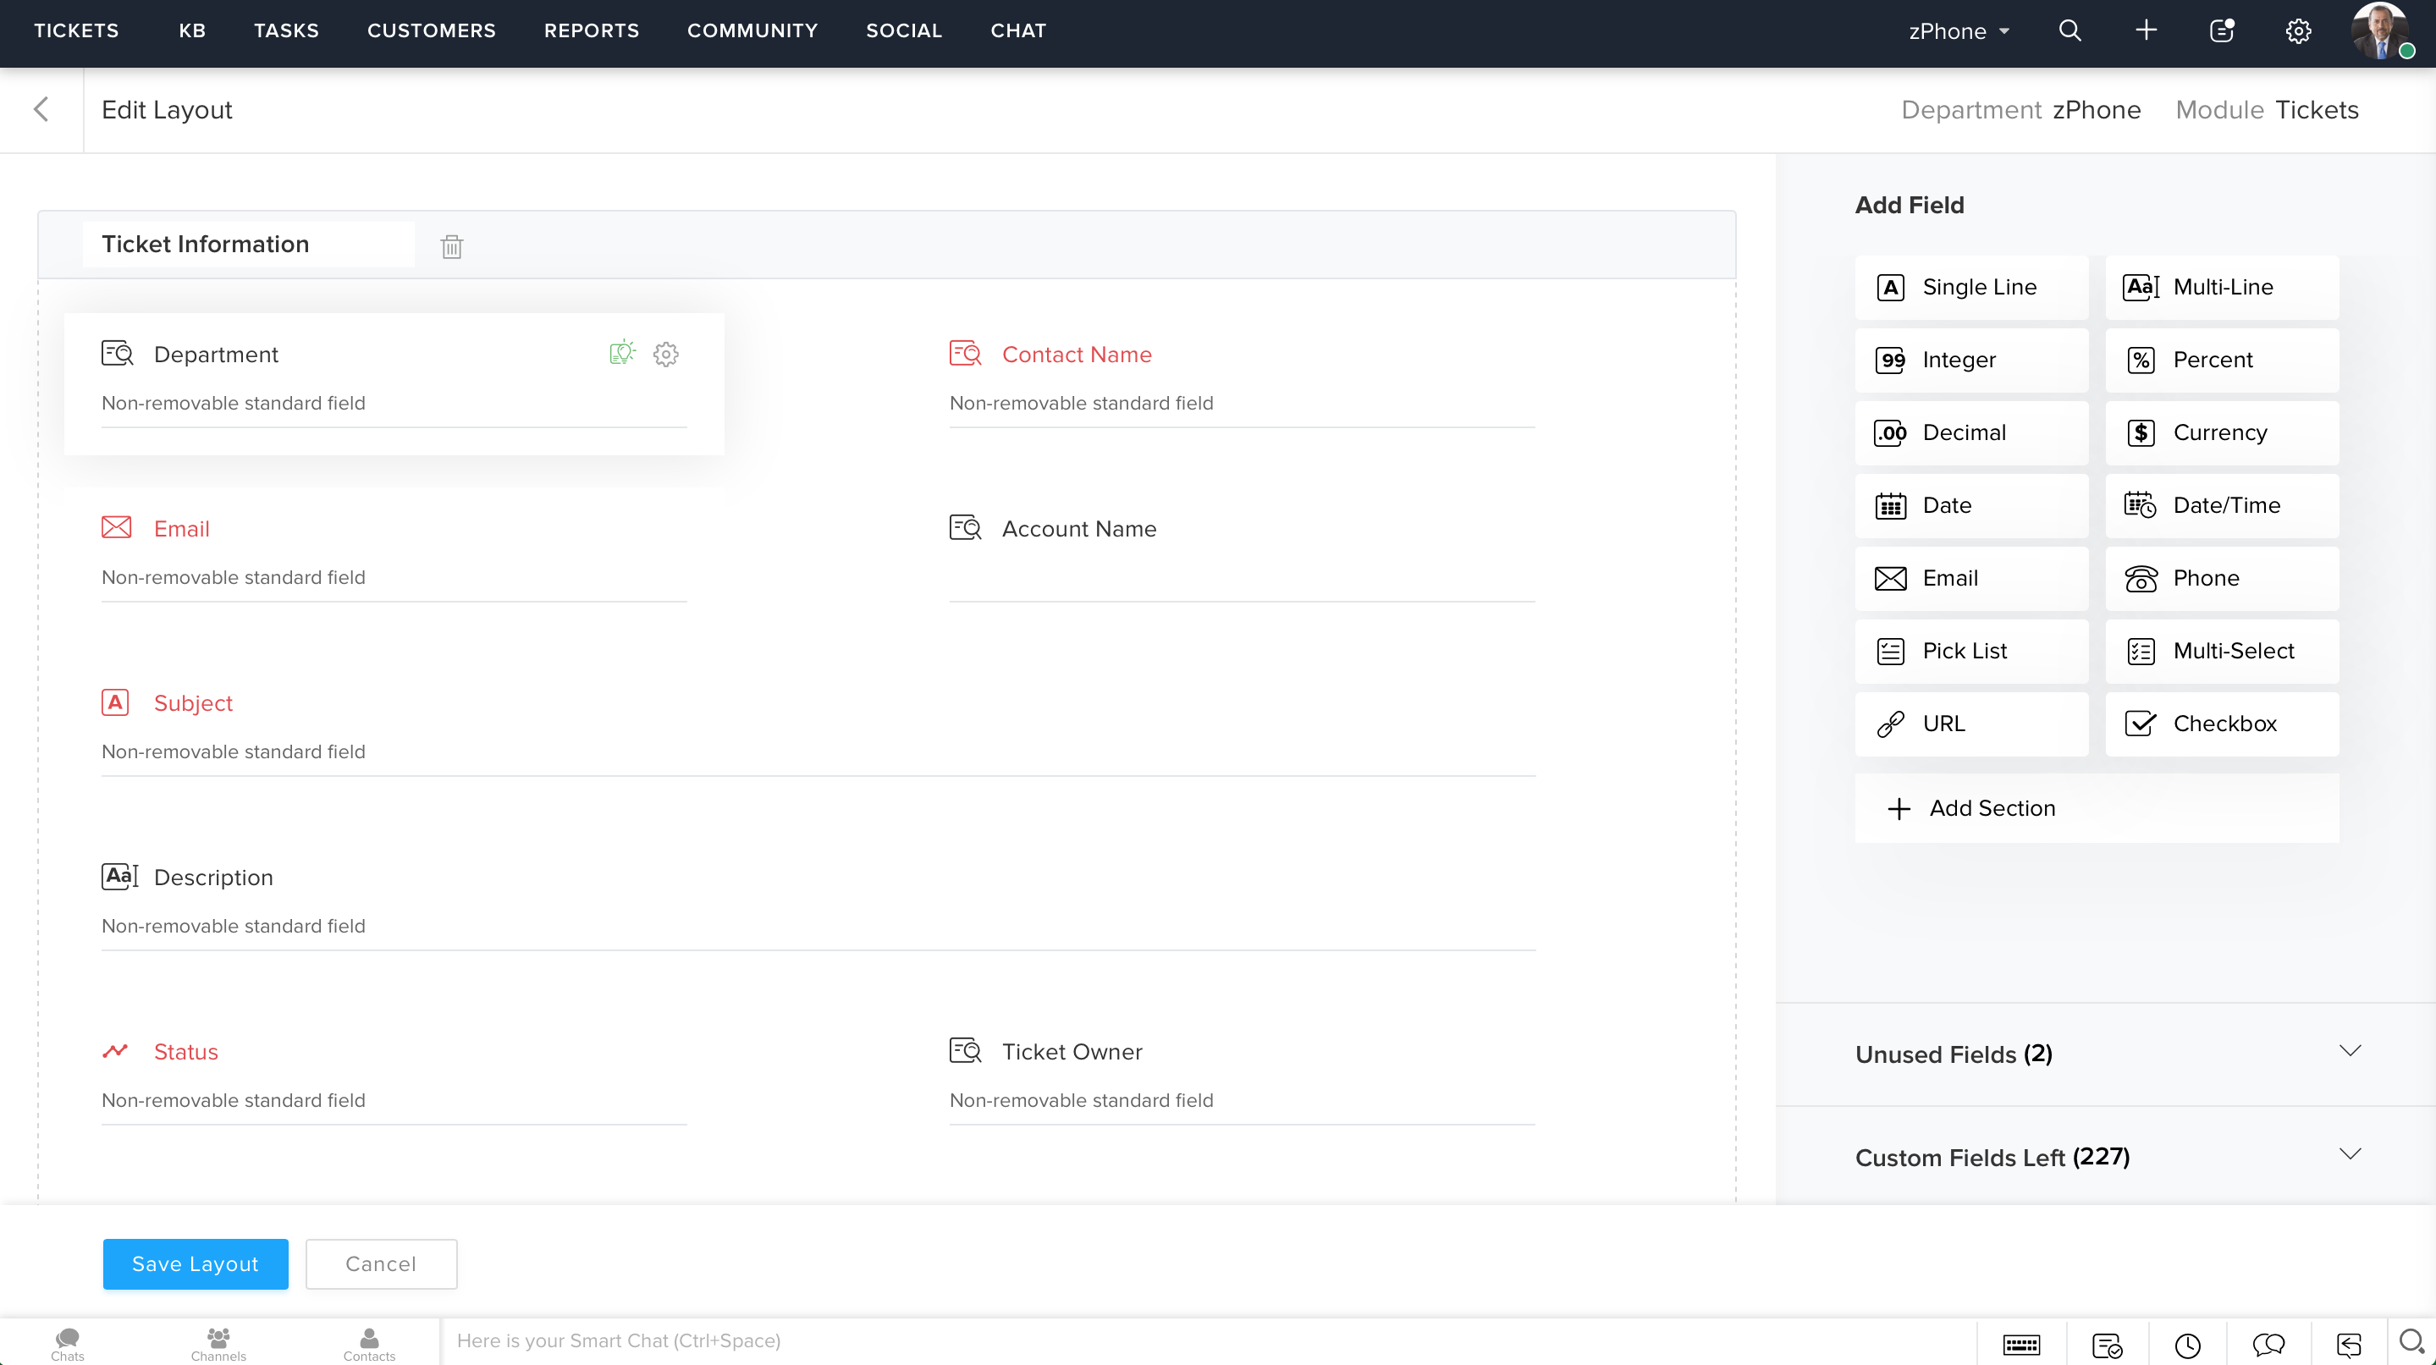Delete the Ticket Information section via trash icon
Screen dimensions: 2436x1365
(x=451, y=247)
